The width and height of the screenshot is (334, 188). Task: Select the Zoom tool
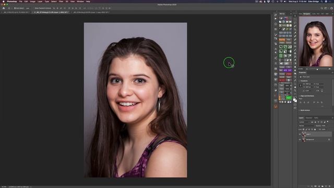[295, 90]
